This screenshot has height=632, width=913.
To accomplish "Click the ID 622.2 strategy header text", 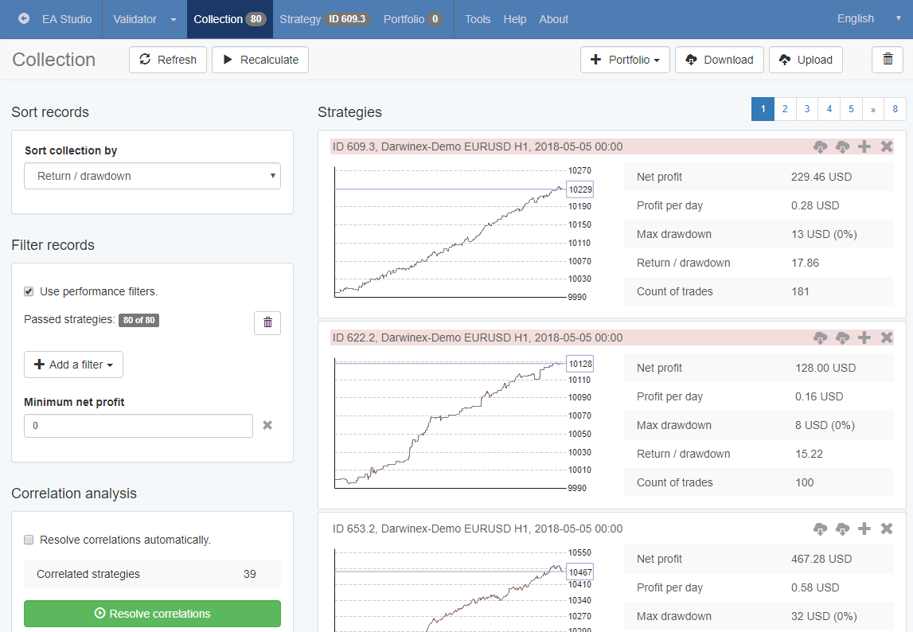I will coord(478,337).
